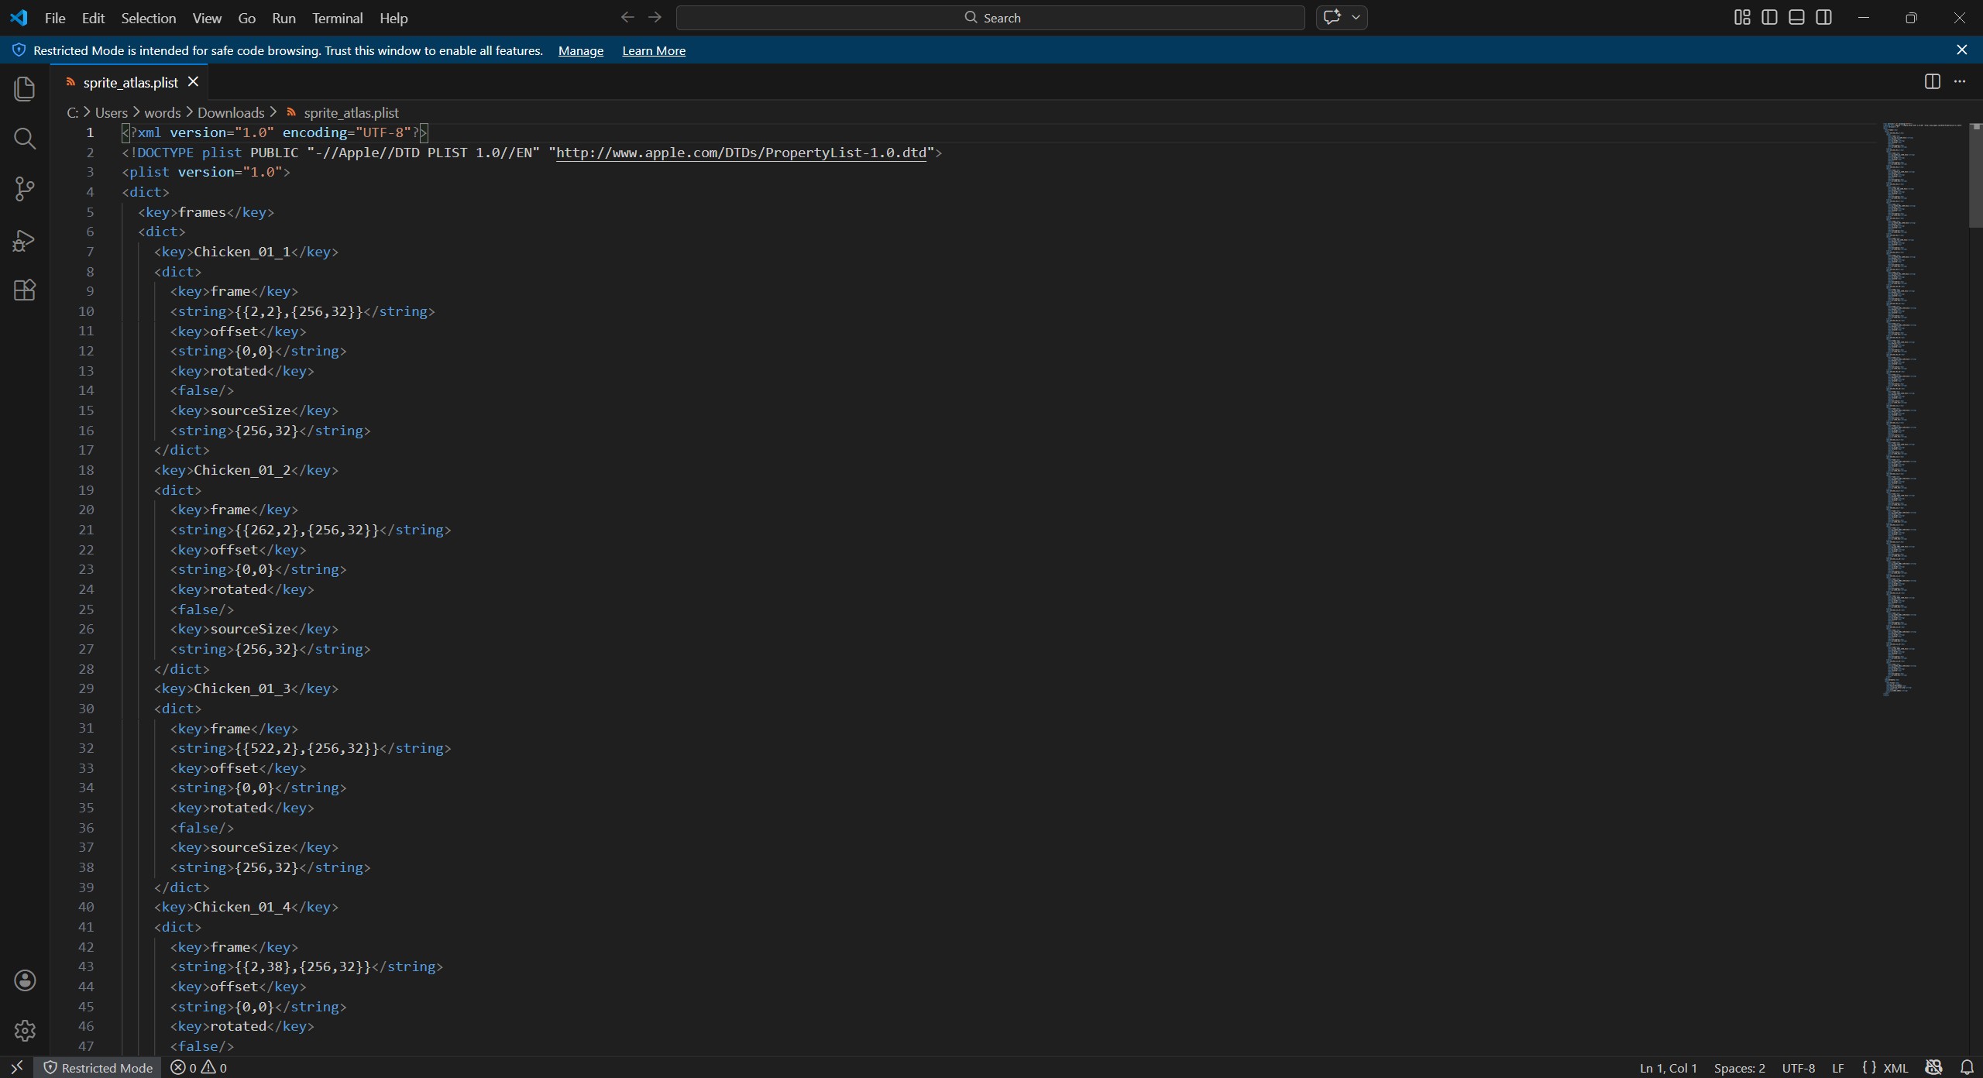
Task: Open the Copilot chat dropdown arrow
Action: pos(1356,18)
